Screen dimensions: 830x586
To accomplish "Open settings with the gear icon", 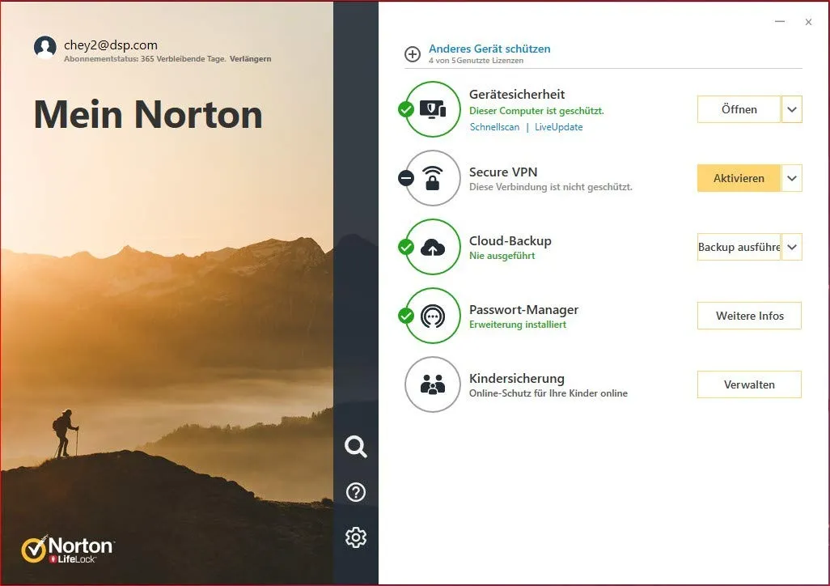I will 356,537.
